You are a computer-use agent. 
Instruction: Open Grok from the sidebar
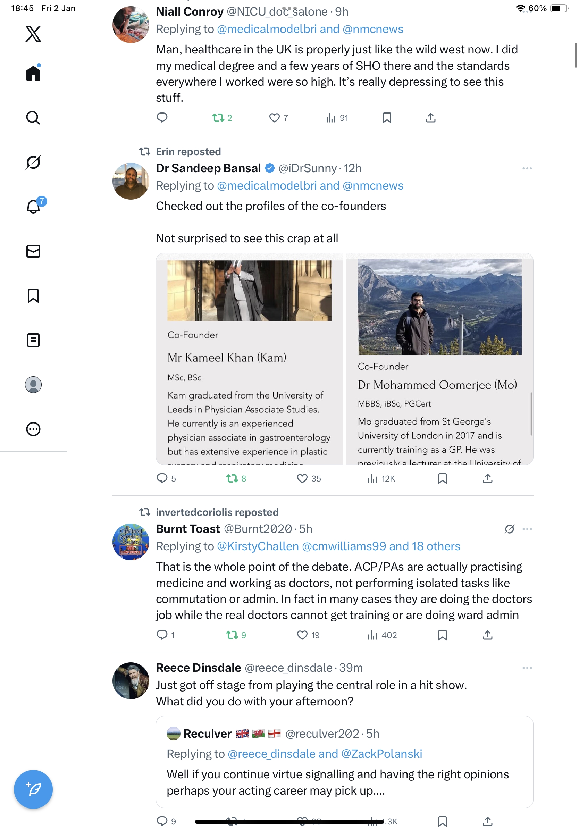(x=33, y=162)
